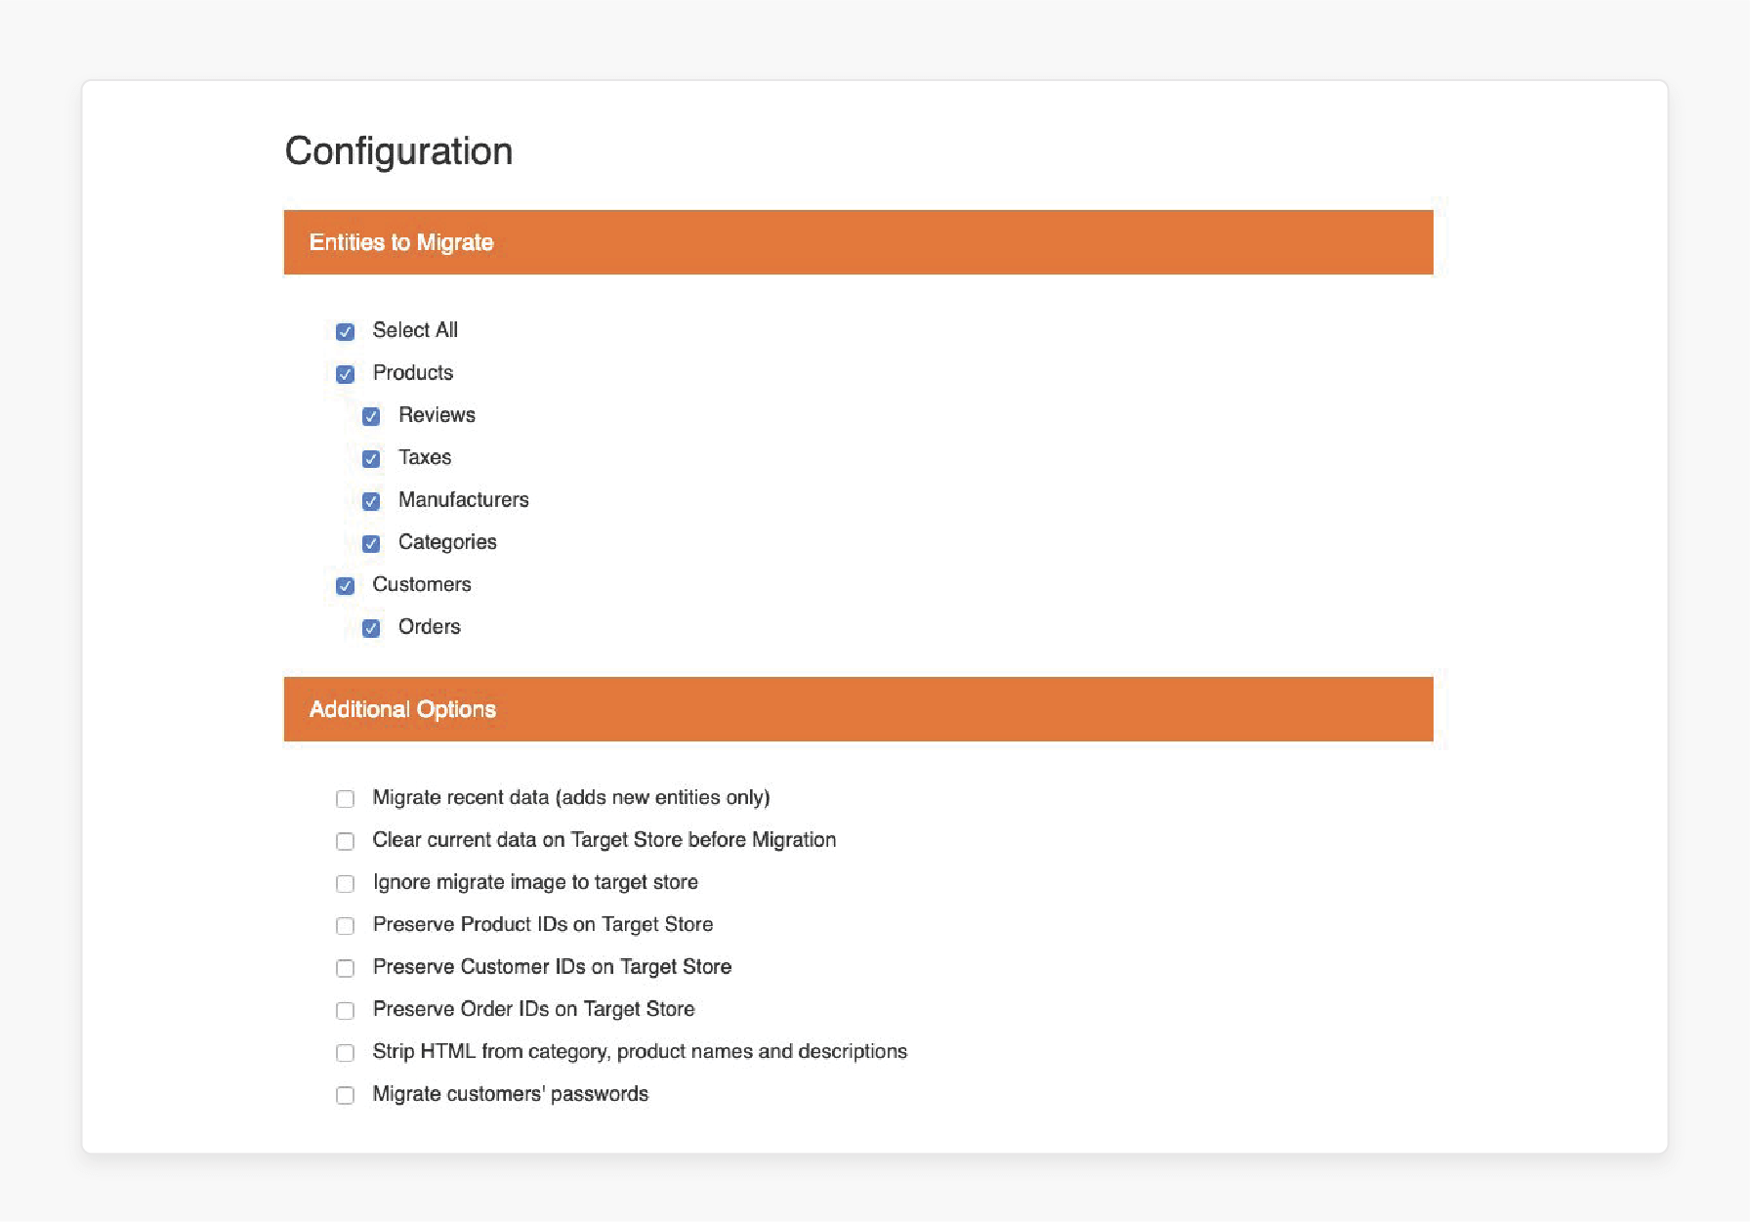1750x1222 pixels.
Task: Click the Reviews label text
Action: point(437,415)
